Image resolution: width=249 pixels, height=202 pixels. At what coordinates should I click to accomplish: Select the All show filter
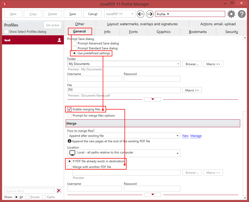click(16, 197)
